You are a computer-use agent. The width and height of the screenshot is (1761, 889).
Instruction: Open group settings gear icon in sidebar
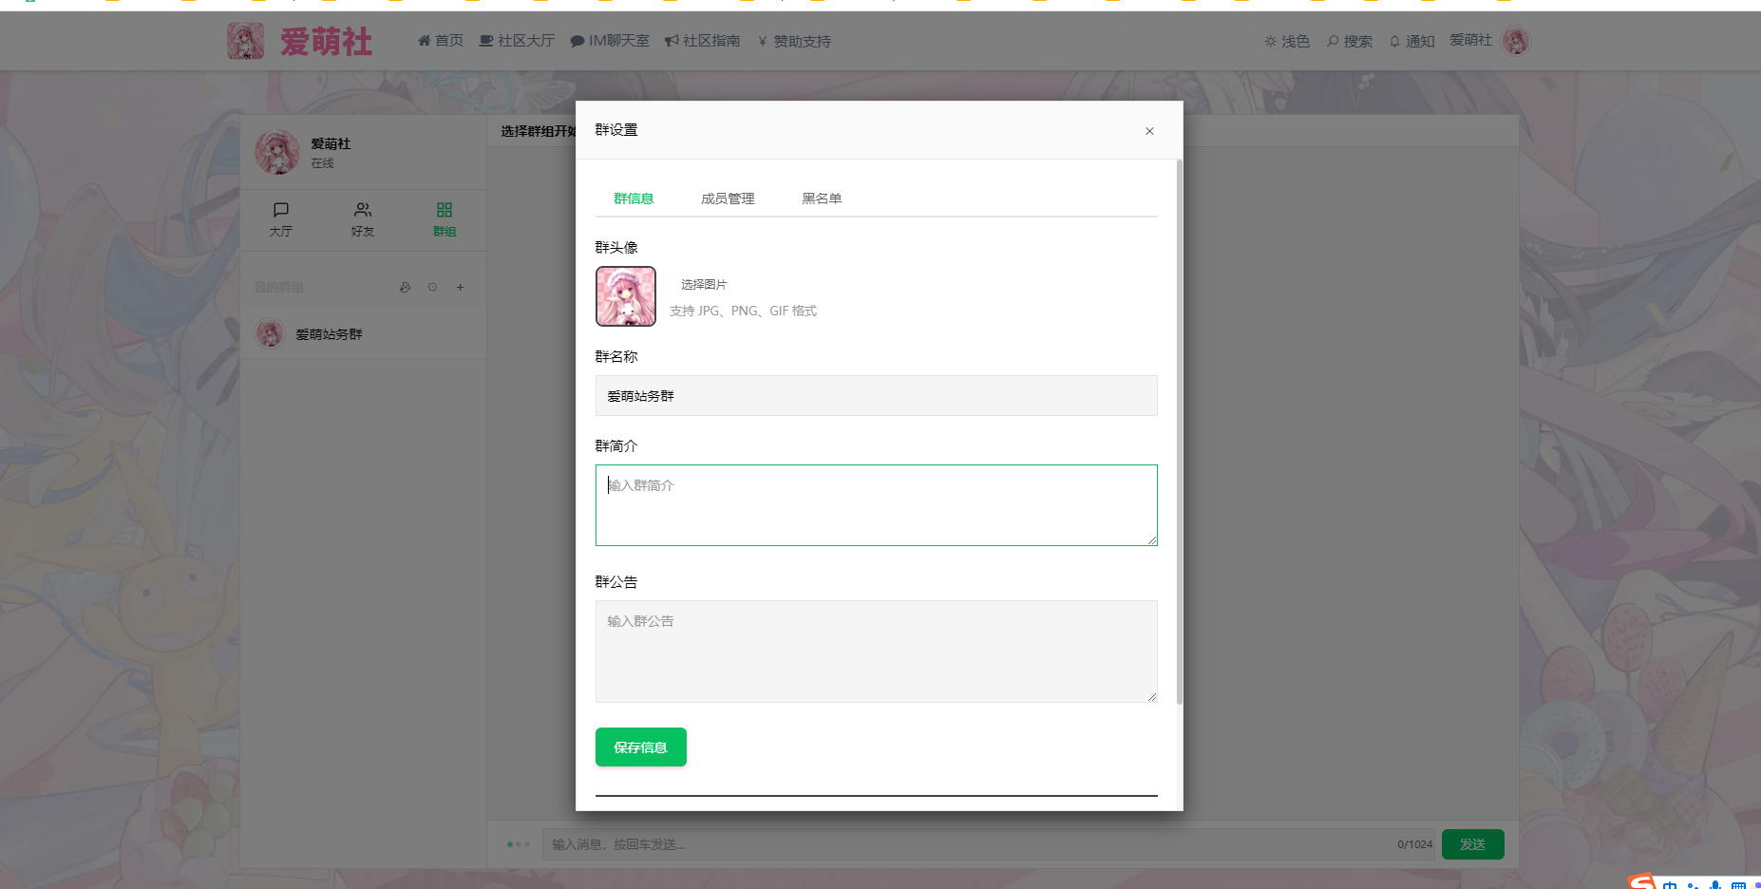432,287
